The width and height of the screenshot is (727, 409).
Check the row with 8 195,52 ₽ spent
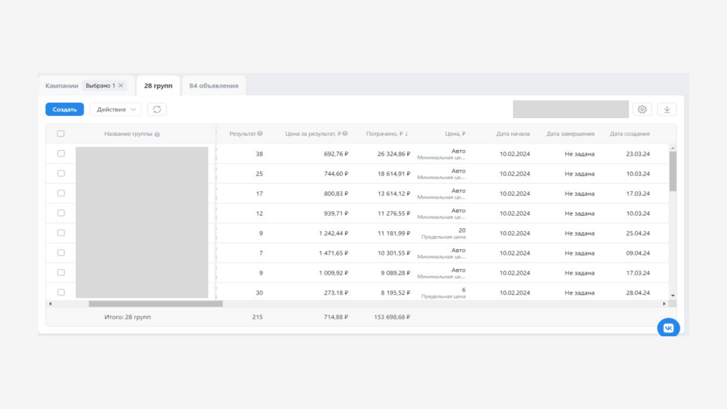click(61, 293)
